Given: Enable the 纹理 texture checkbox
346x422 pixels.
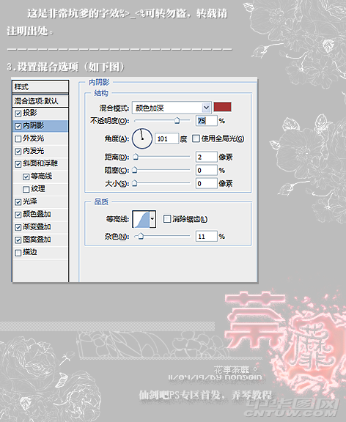Looking at the screenshot, I should pos(26,190).
